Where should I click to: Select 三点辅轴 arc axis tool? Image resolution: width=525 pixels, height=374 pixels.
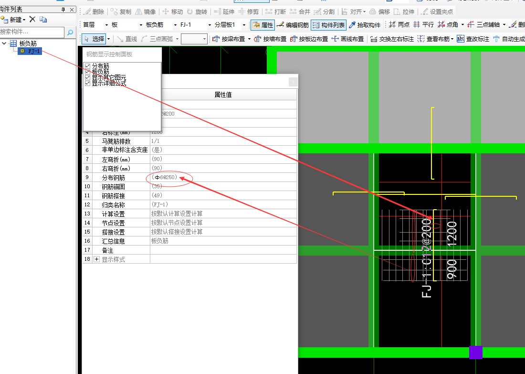[483, 25]
